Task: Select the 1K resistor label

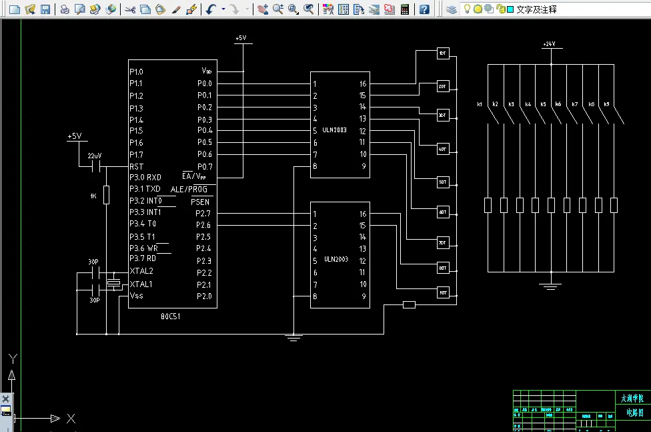Action: pos(93,196)
